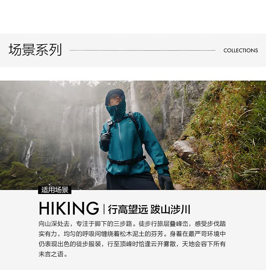Viewport: 266px width, 275px height.
Task: Click the device clipped on backpack strap
Action: 110,123
